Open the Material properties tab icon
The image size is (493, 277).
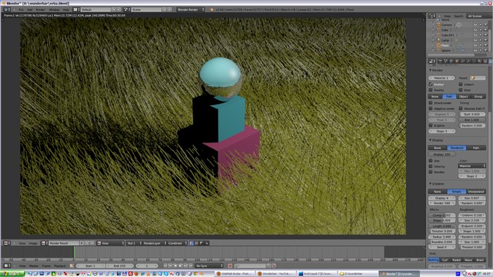(x=480, y=61)
